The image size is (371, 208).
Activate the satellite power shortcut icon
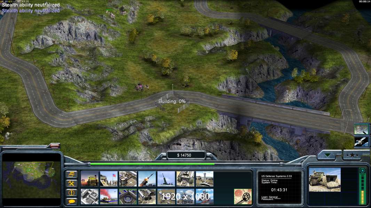[x=361, y=142]
